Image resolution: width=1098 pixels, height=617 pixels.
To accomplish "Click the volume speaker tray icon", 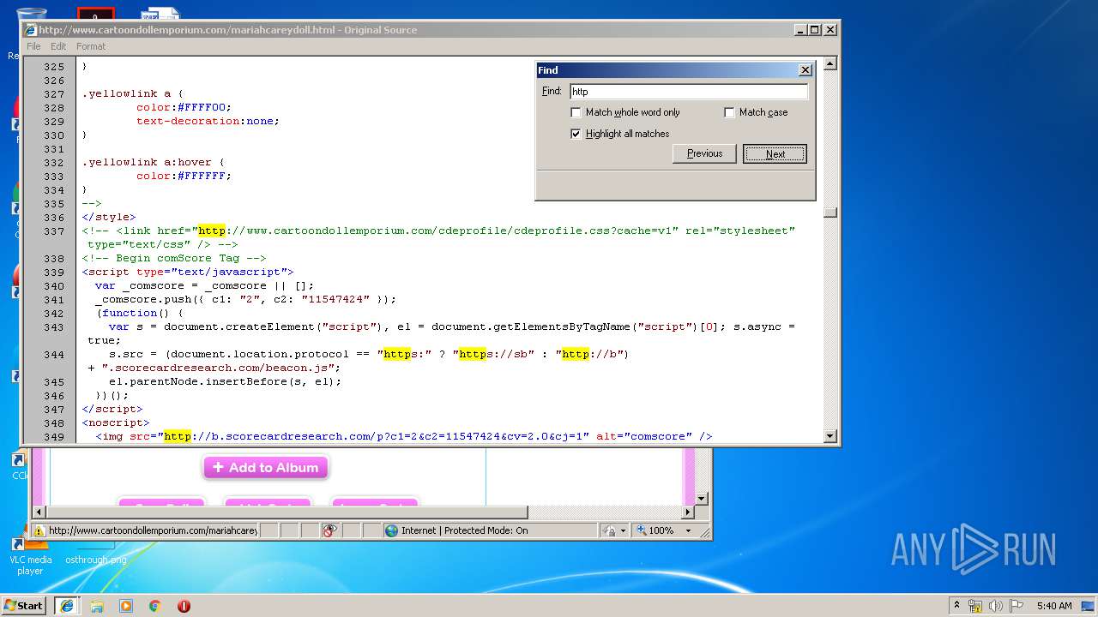I will 996,606.
